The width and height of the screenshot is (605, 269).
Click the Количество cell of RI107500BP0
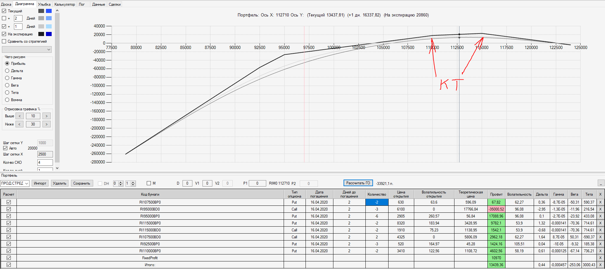377,202
